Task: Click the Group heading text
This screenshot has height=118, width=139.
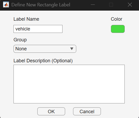Action: [x=20, y=40]
